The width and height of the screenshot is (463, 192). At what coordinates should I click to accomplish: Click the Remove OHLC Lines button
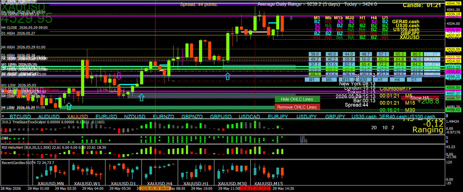[297, 107]
